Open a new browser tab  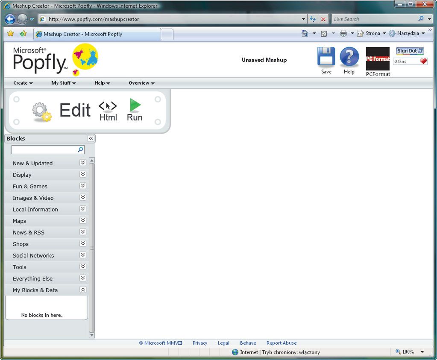(167, 35)
